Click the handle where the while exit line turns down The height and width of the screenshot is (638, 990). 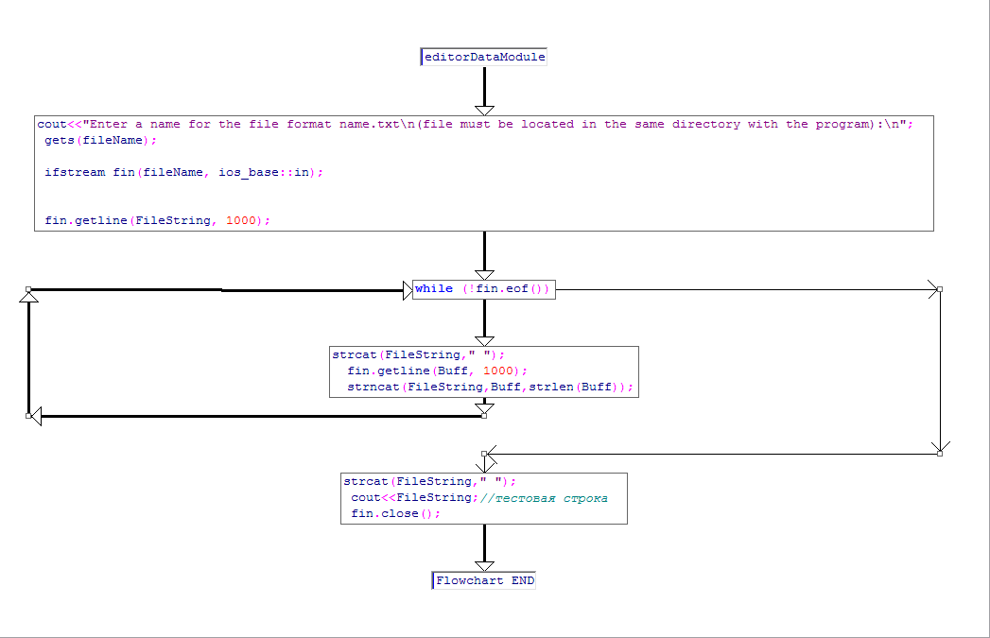pos(940,289)
